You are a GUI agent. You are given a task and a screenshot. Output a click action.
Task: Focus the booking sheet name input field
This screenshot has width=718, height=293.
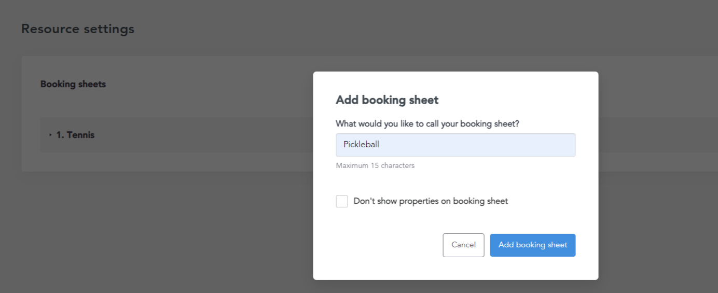455,145
